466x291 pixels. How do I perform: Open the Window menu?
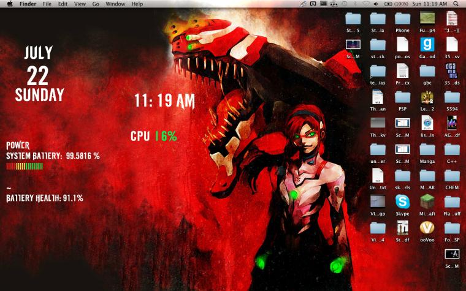(115, 4)
